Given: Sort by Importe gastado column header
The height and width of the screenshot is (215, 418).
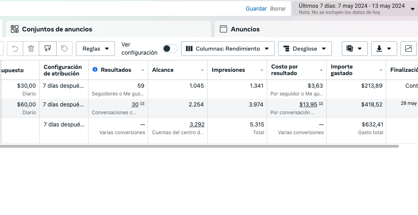Looking at the screenshot, I should coord(342,70).
